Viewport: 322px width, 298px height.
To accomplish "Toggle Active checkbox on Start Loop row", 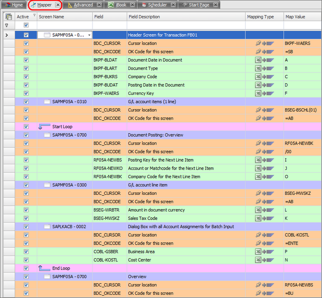I will click(26, 127).
